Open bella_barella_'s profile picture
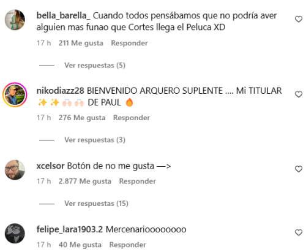The height and width of the screenshot is (252, 306). coord(15,20)
